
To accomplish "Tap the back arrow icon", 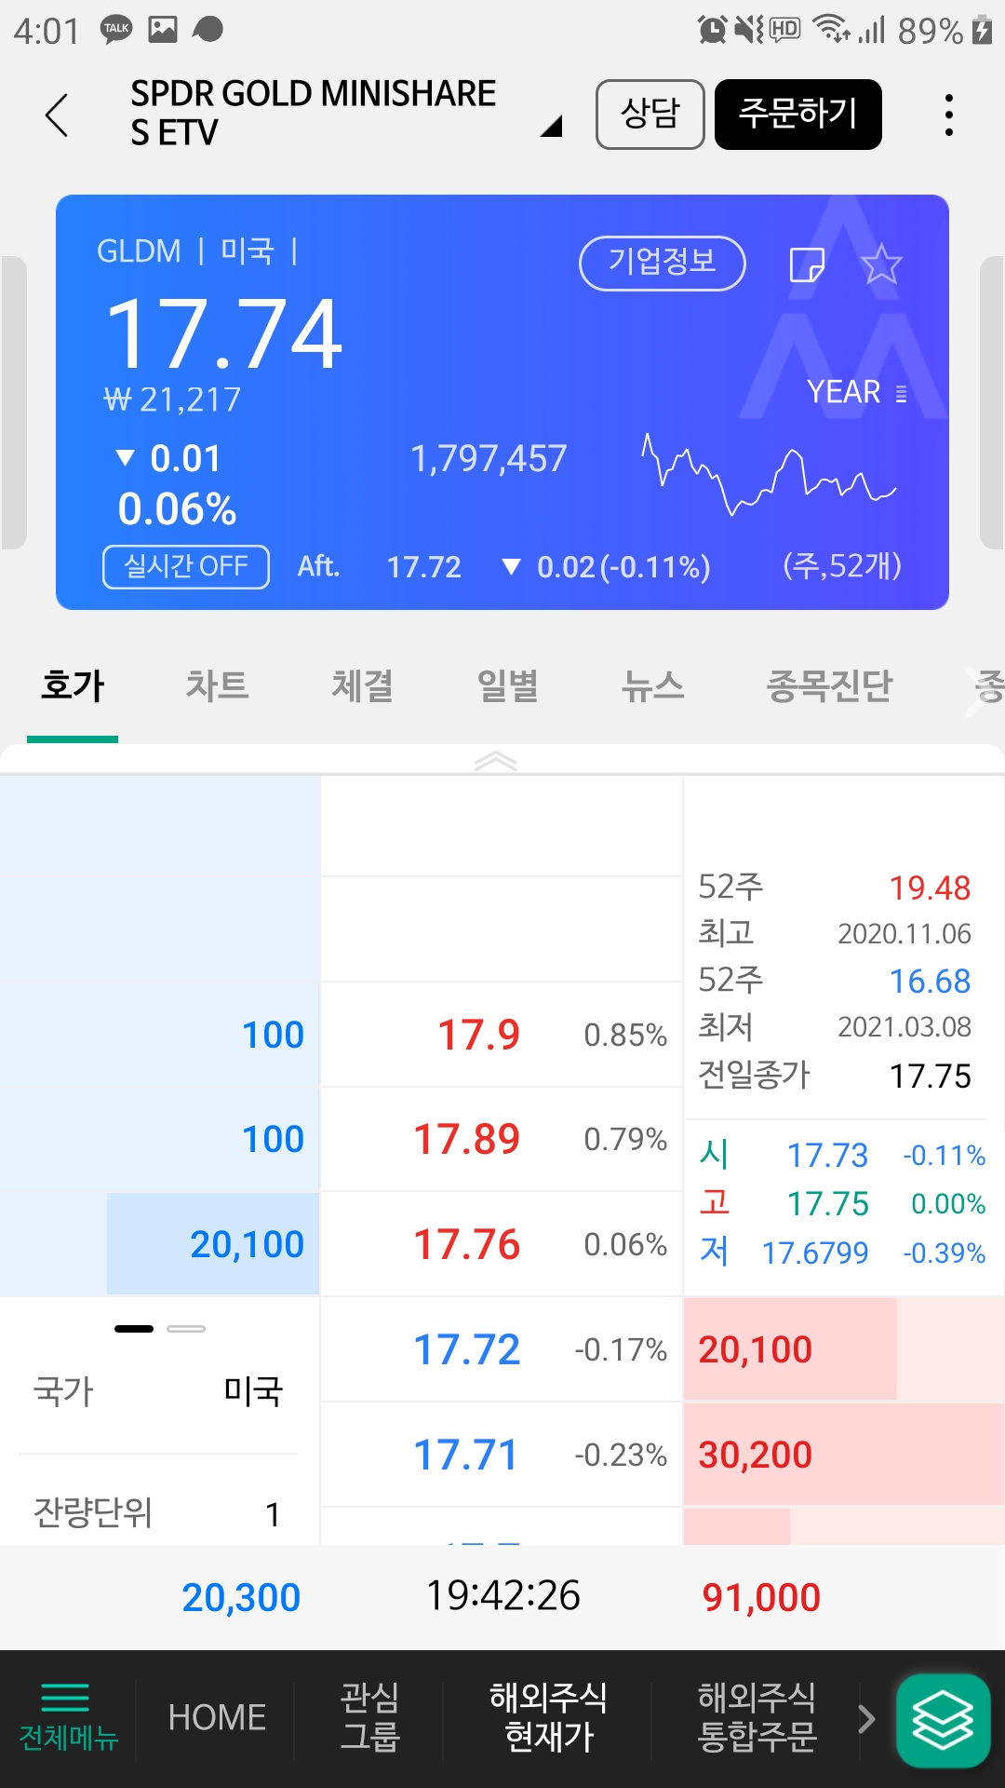I will [x=57, y=115].
